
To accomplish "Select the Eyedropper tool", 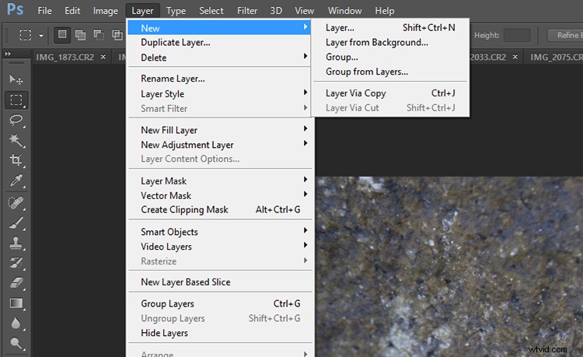I will (16, 180).
